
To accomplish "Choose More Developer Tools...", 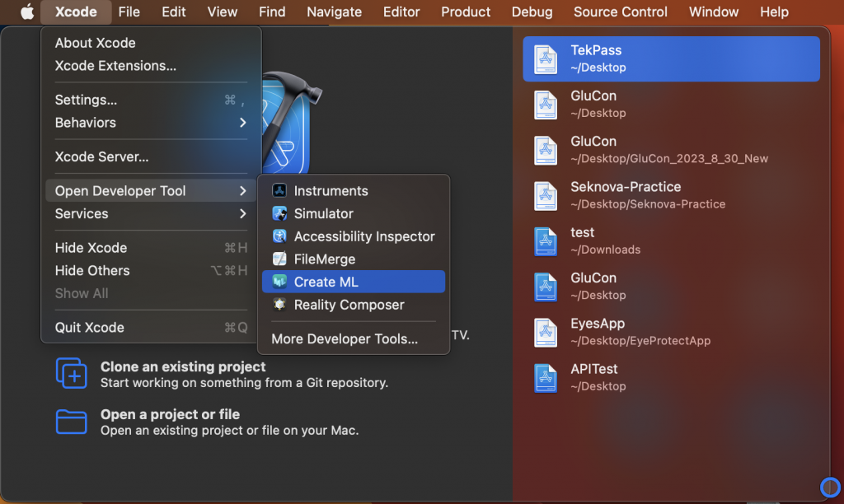I will 354,338.
